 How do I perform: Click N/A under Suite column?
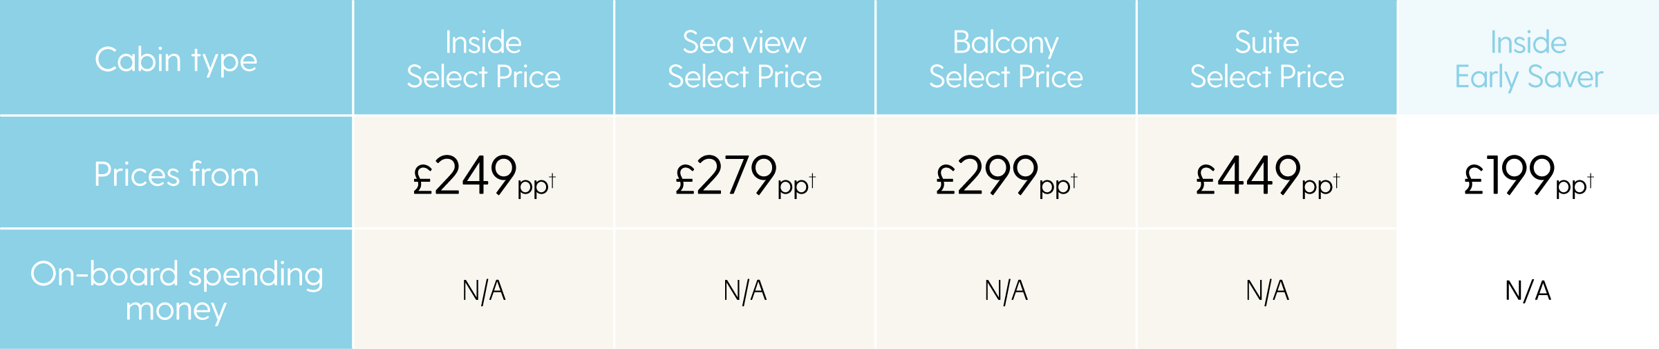1268,290
